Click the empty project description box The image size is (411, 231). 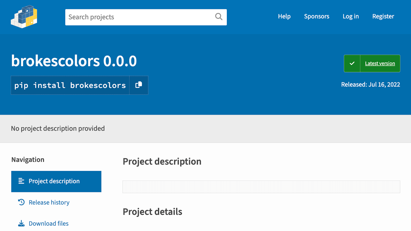[x=261, y=187]
